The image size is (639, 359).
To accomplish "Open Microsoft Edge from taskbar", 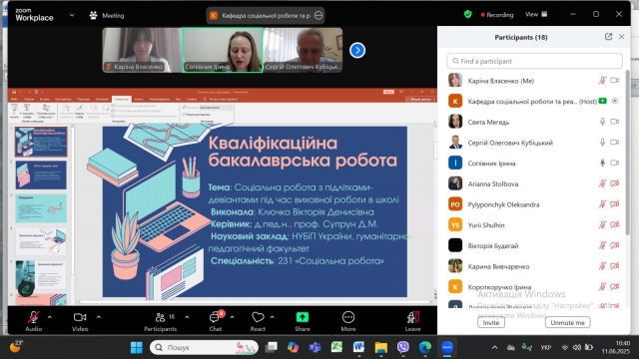I will point(425,348).
